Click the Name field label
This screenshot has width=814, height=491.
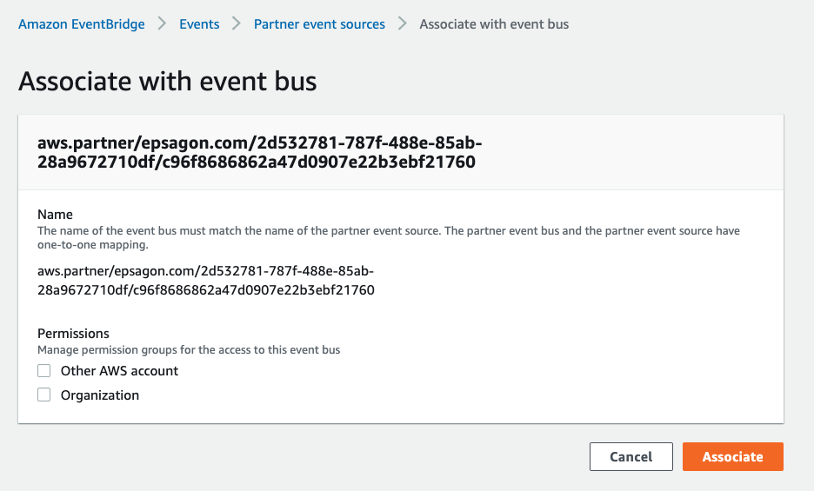(x=55, y=215)
